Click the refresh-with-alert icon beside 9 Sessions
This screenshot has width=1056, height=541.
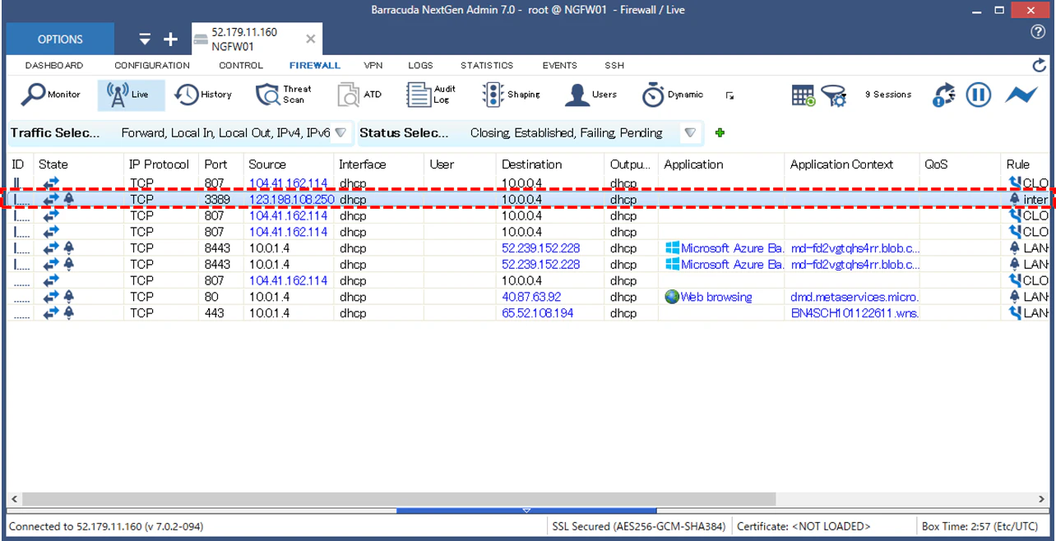tap(944, 95)
